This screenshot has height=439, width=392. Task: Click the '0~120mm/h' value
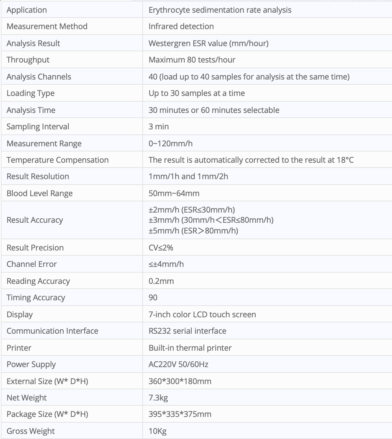[x=171, y=144]
